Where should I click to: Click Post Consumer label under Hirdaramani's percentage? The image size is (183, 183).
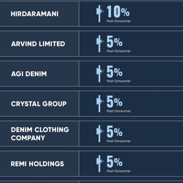click(119, 21)
